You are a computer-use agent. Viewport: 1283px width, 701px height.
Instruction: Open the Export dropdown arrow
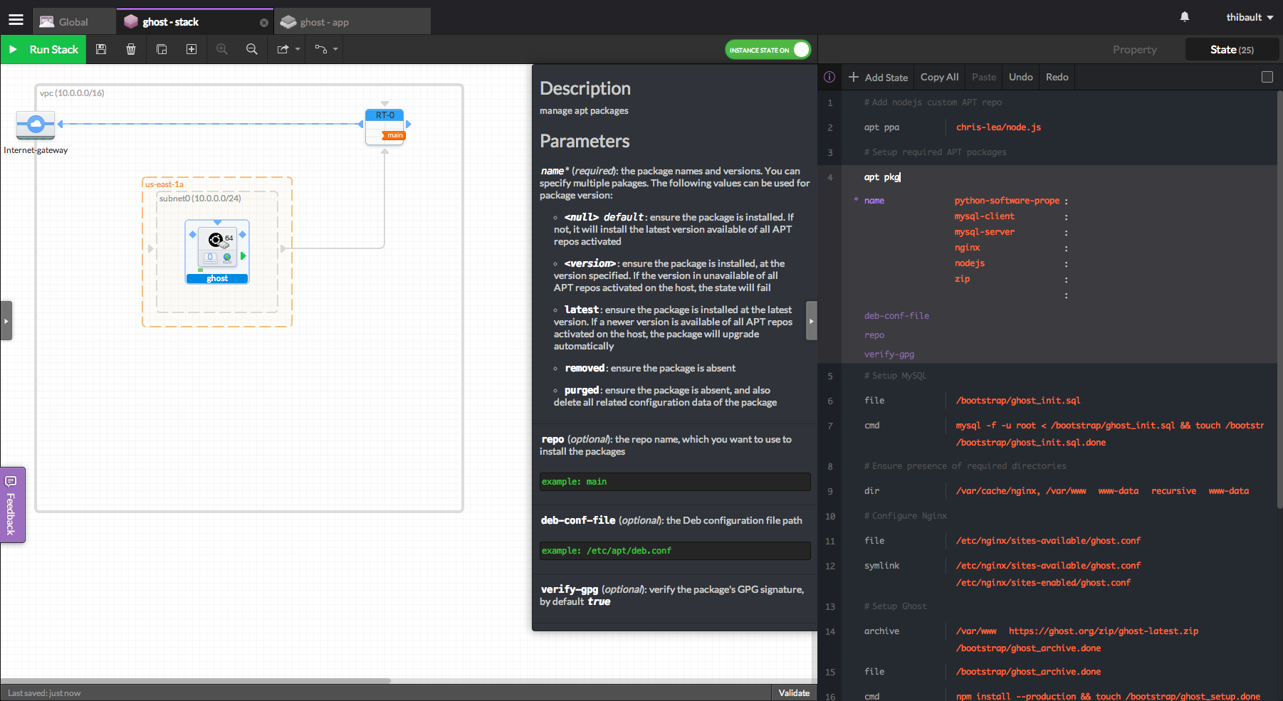click(298, 49)
